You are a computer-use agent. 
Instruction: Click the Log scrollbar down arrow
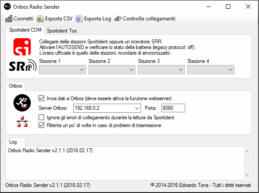pyautogui.click(x=247, y=175)
